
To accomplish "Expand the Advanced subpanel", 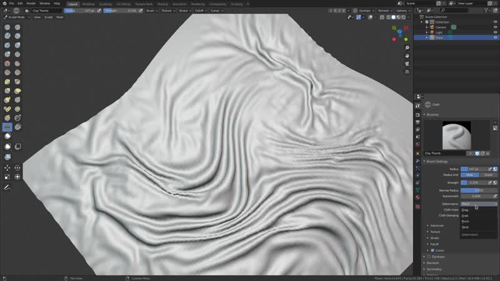I will point(436,225).
